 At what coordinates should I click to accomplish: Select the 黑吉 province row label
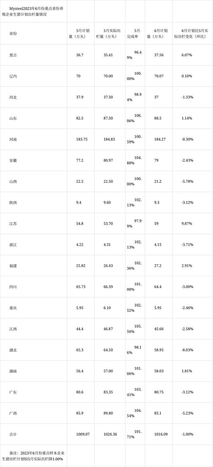13,55
